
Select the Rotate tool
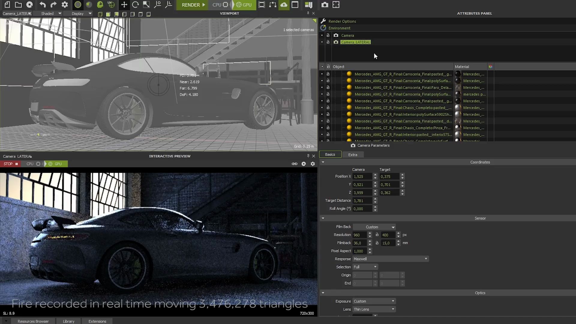point(136,4)
